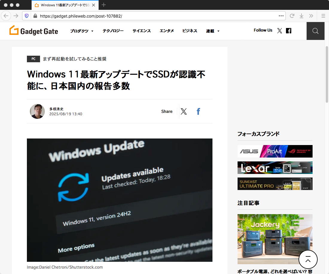Click the back-to-top arrow button

(308, 259)
